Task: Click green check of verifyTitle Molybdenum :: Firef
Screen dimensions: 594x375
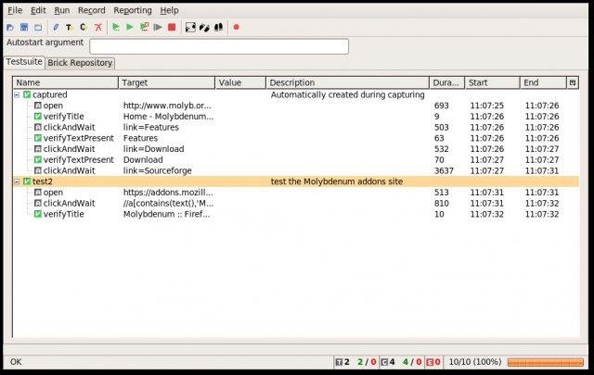Action: tap(37, 214)
